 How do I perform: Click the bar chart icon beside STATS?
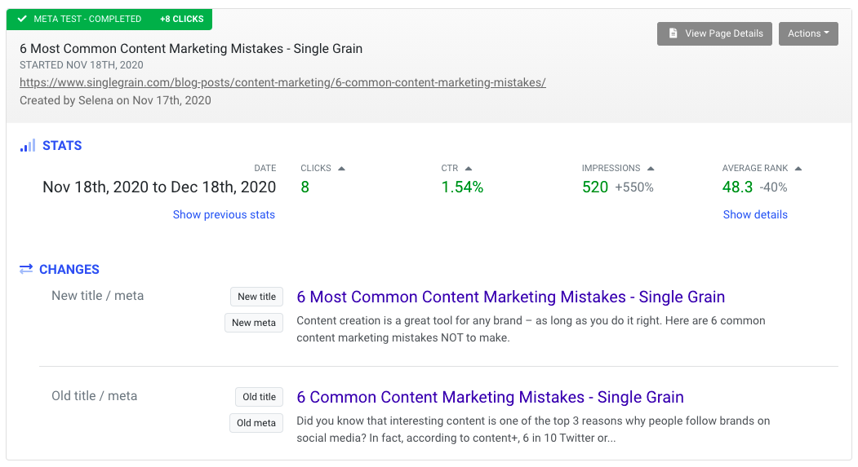(28, 145)
